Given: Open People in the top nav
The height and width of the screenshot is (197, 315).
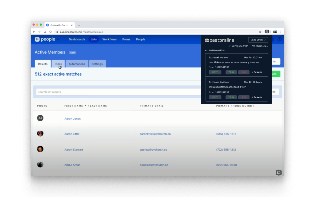Looking at the screenshot, I should coord(141,39).
